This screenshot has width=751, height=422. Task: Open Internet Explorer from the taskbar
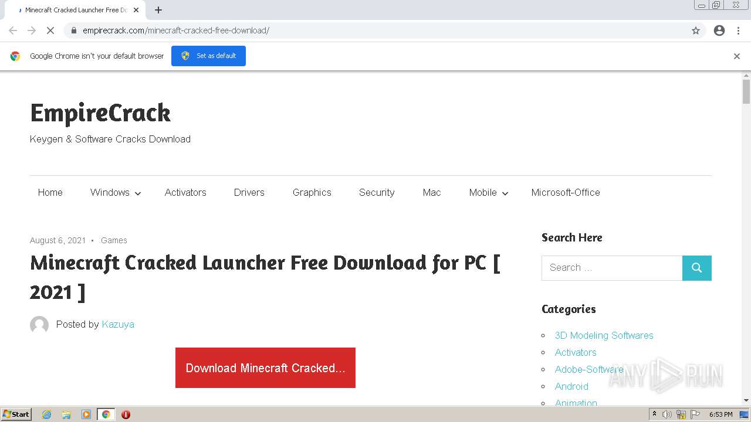tap(46, 414)
